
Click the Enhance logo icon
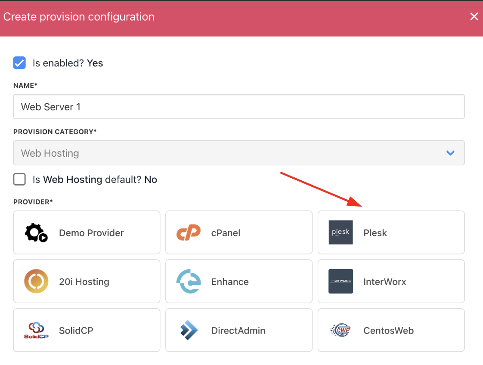pos(189,281)
